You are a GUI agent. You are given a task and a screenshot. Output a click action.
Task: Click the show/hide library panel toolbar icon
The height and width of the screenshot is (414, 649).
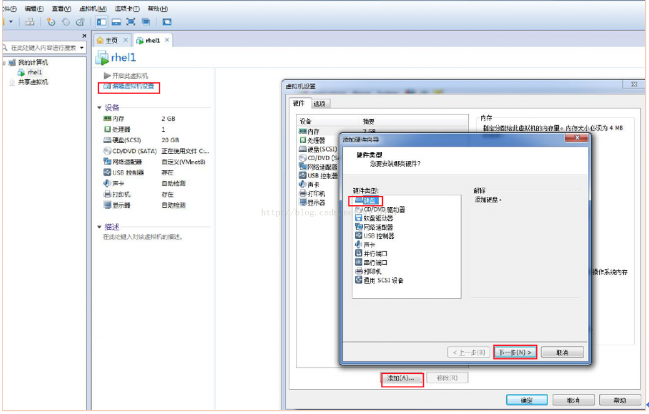[x=101, y=21]
